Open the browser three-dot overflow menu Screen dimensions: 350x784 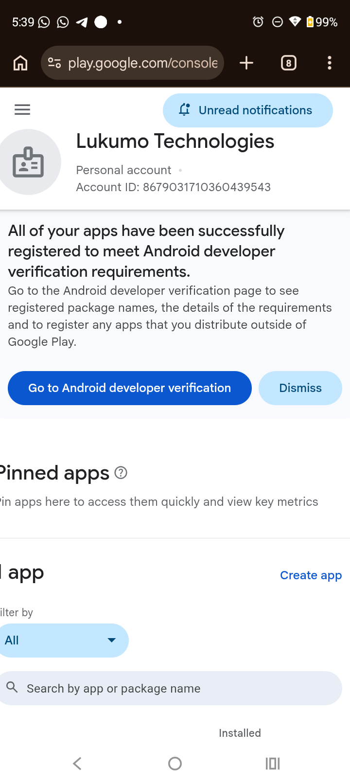(330, 63)
